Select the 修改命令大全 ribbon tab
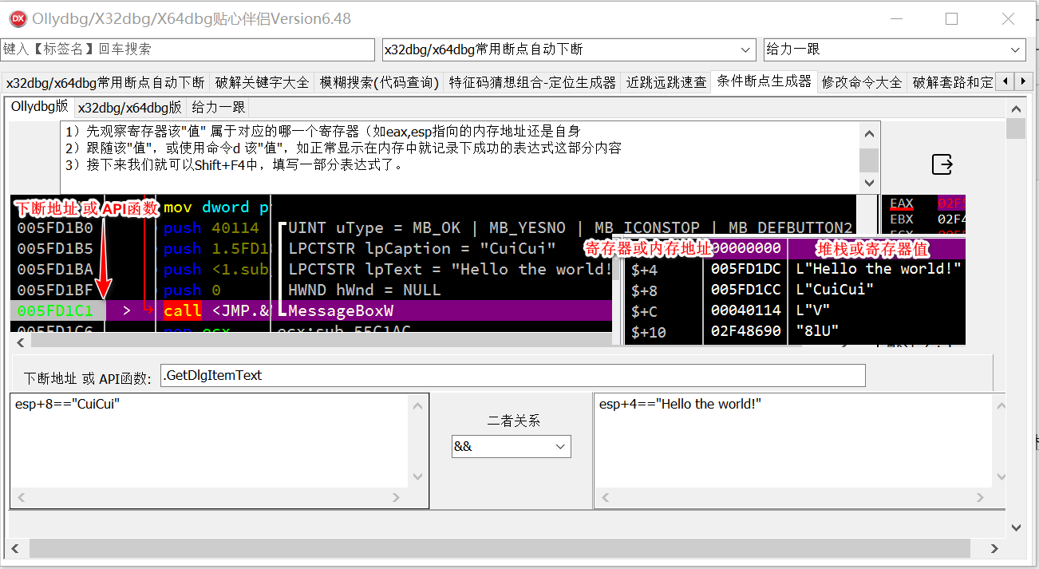 pos(862,81)
